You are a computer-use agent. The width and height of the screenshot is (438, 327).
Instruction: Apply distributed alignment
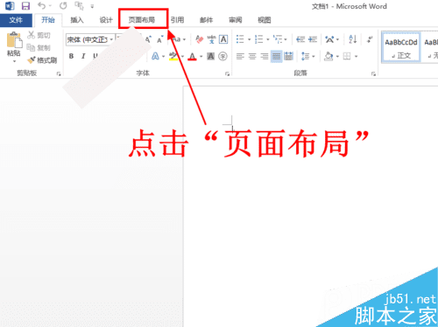point(288,56)
